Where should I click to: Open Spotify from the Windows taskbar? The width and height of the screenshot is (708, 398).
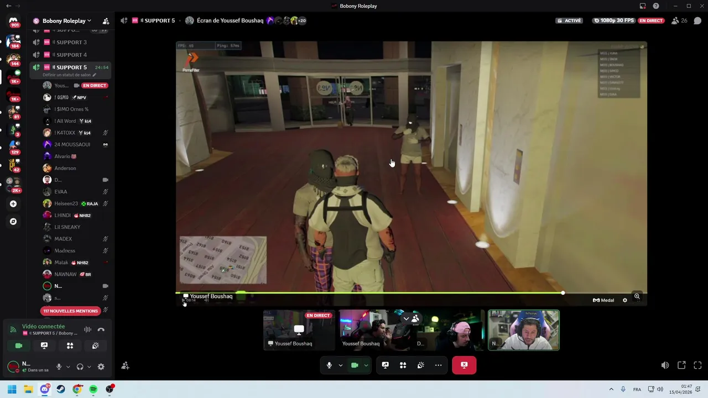pos(93,389)
